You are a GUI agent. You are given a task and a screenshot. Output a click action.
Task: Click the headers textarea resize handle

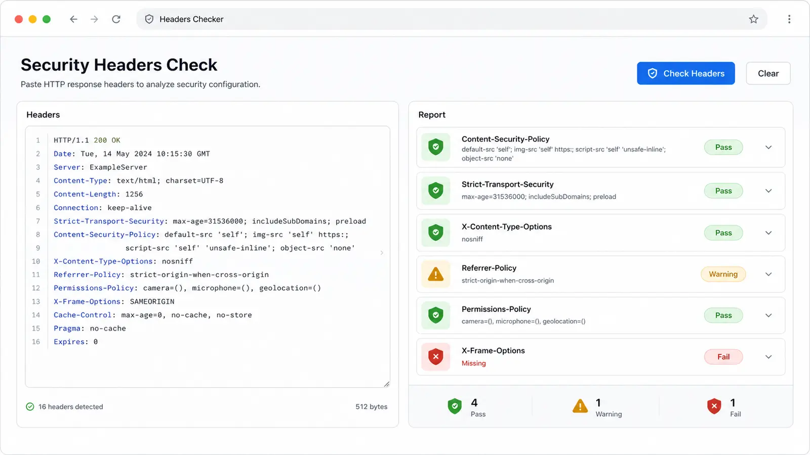click(x=387, y=384)
